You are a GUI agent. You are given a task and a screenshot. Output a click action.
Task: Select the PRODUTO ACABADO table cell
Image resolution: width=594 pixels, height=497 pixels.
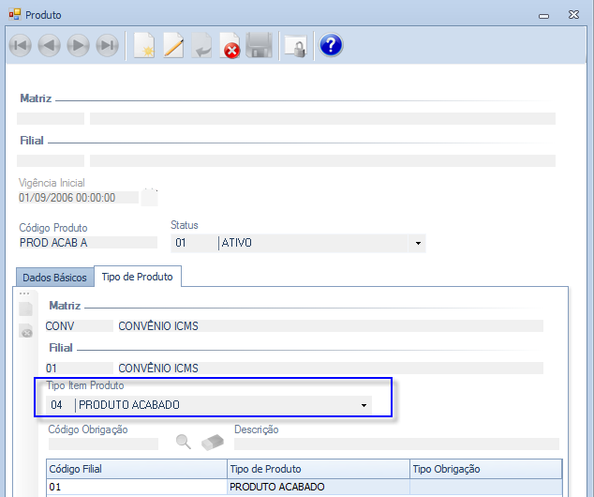[x=319, y=487]
